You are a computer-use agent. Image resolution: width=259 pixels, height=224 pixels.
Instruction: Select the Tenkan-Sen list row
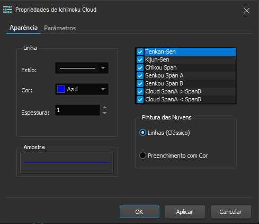pyautogui.click(x=190, y=51)
